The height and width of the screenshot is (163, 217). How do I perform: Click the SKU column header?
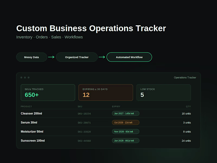80,106
